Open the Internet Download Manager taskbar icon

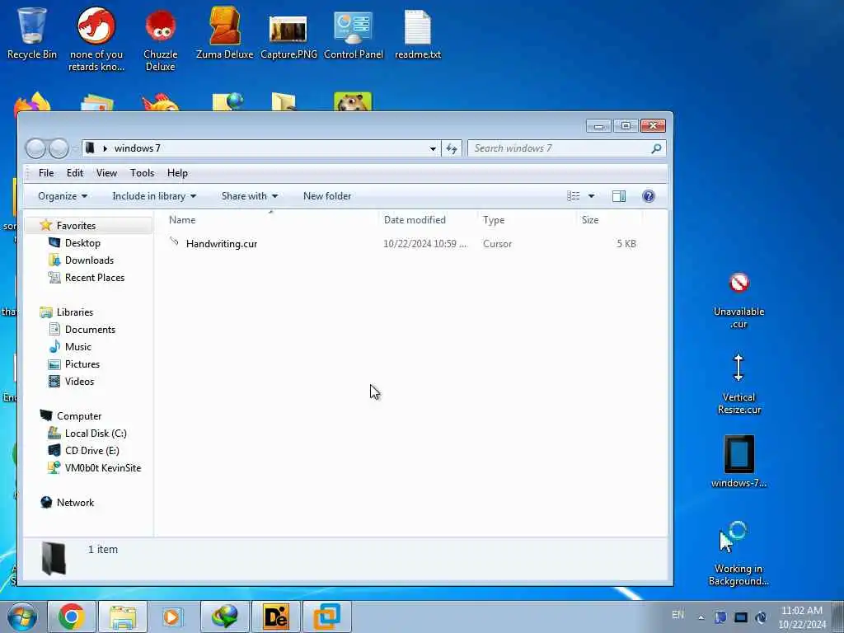tap(225, 617)
